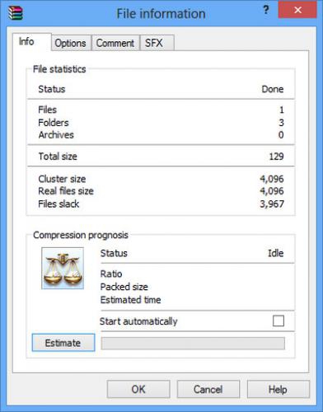Viewport: 323px width, 412px height.
Task: Click the total size value 129
Action: [x=276, y=157]
